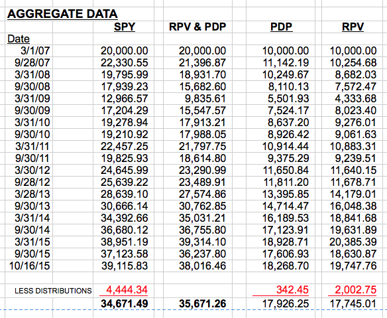Screen dimensions: 387x318
Task: Click the RPV column header
Action: (353, 27)
